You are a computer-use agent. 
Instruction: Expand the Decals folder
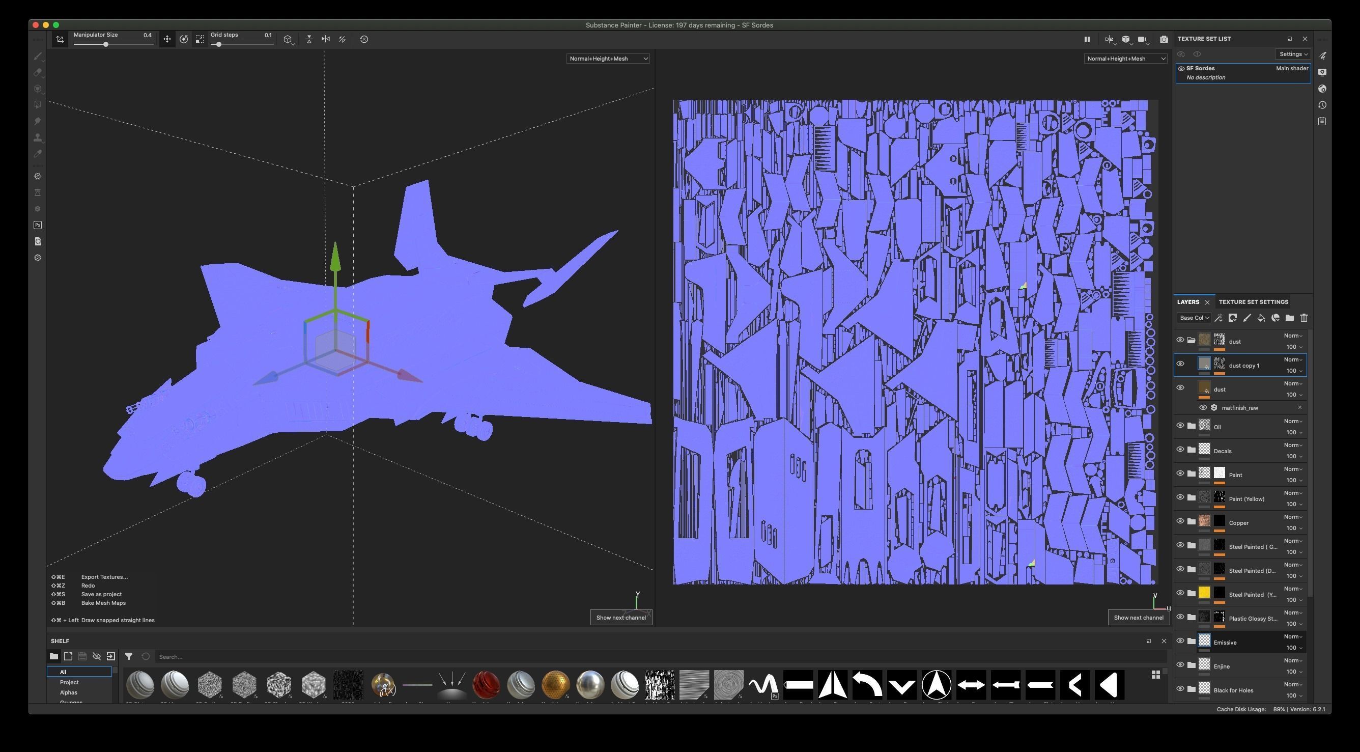pos(1191,450)
